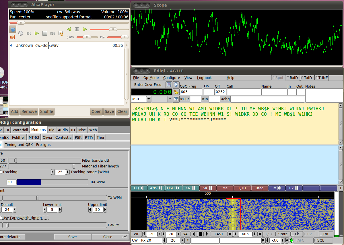The width and height of the screenshot is (344, 245).
Task: Click the CD looper icon in AlsaPlayer
Action: 20,33
